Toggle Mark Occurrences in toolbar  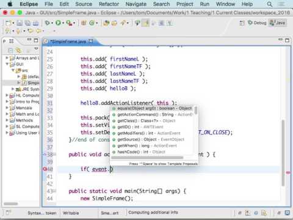click(x=137, y=23)
